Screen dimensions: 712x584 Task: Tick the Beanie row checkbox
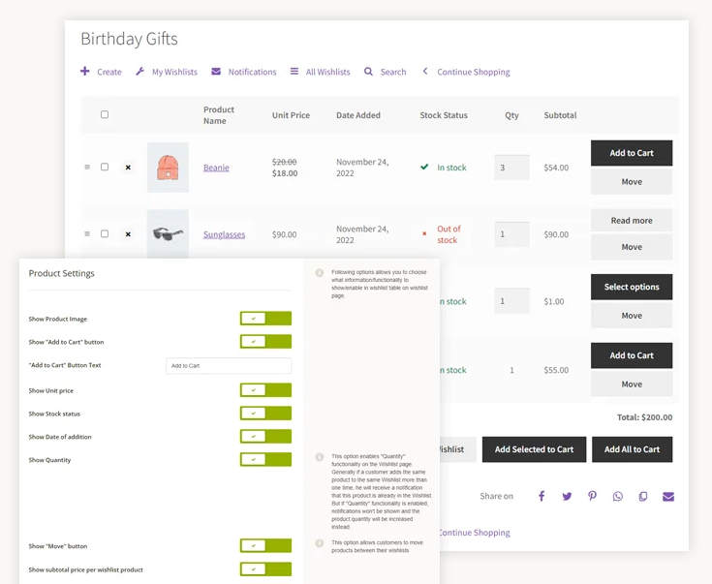coord(105,167)
